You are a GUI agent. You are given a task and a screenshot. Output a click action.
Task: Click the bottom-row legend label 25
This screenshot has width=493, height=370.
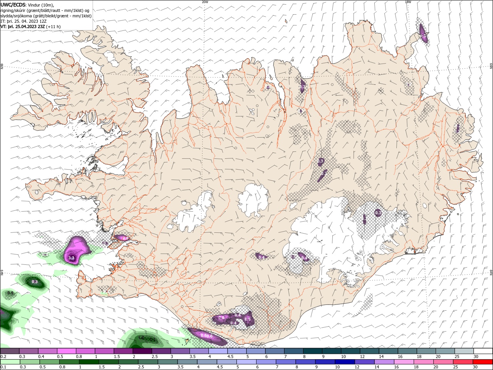[x=455, y=367]
